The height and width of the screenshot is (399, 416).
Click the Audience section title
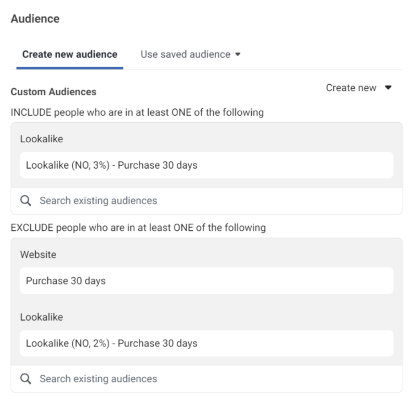click(x=35, y=19)
